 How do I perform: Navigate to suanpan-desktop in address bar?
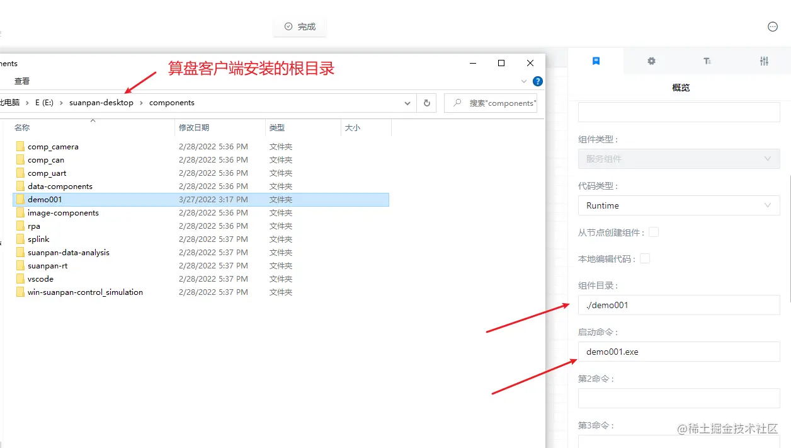[x=101, y=103]
